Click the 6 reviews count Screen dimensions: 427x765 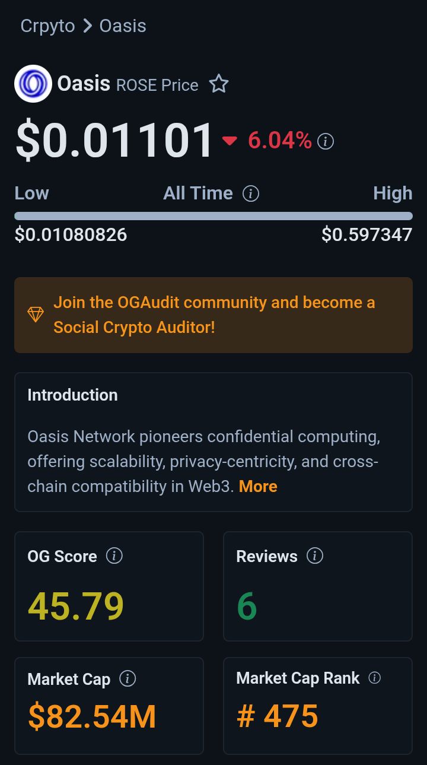coord(247,607)
